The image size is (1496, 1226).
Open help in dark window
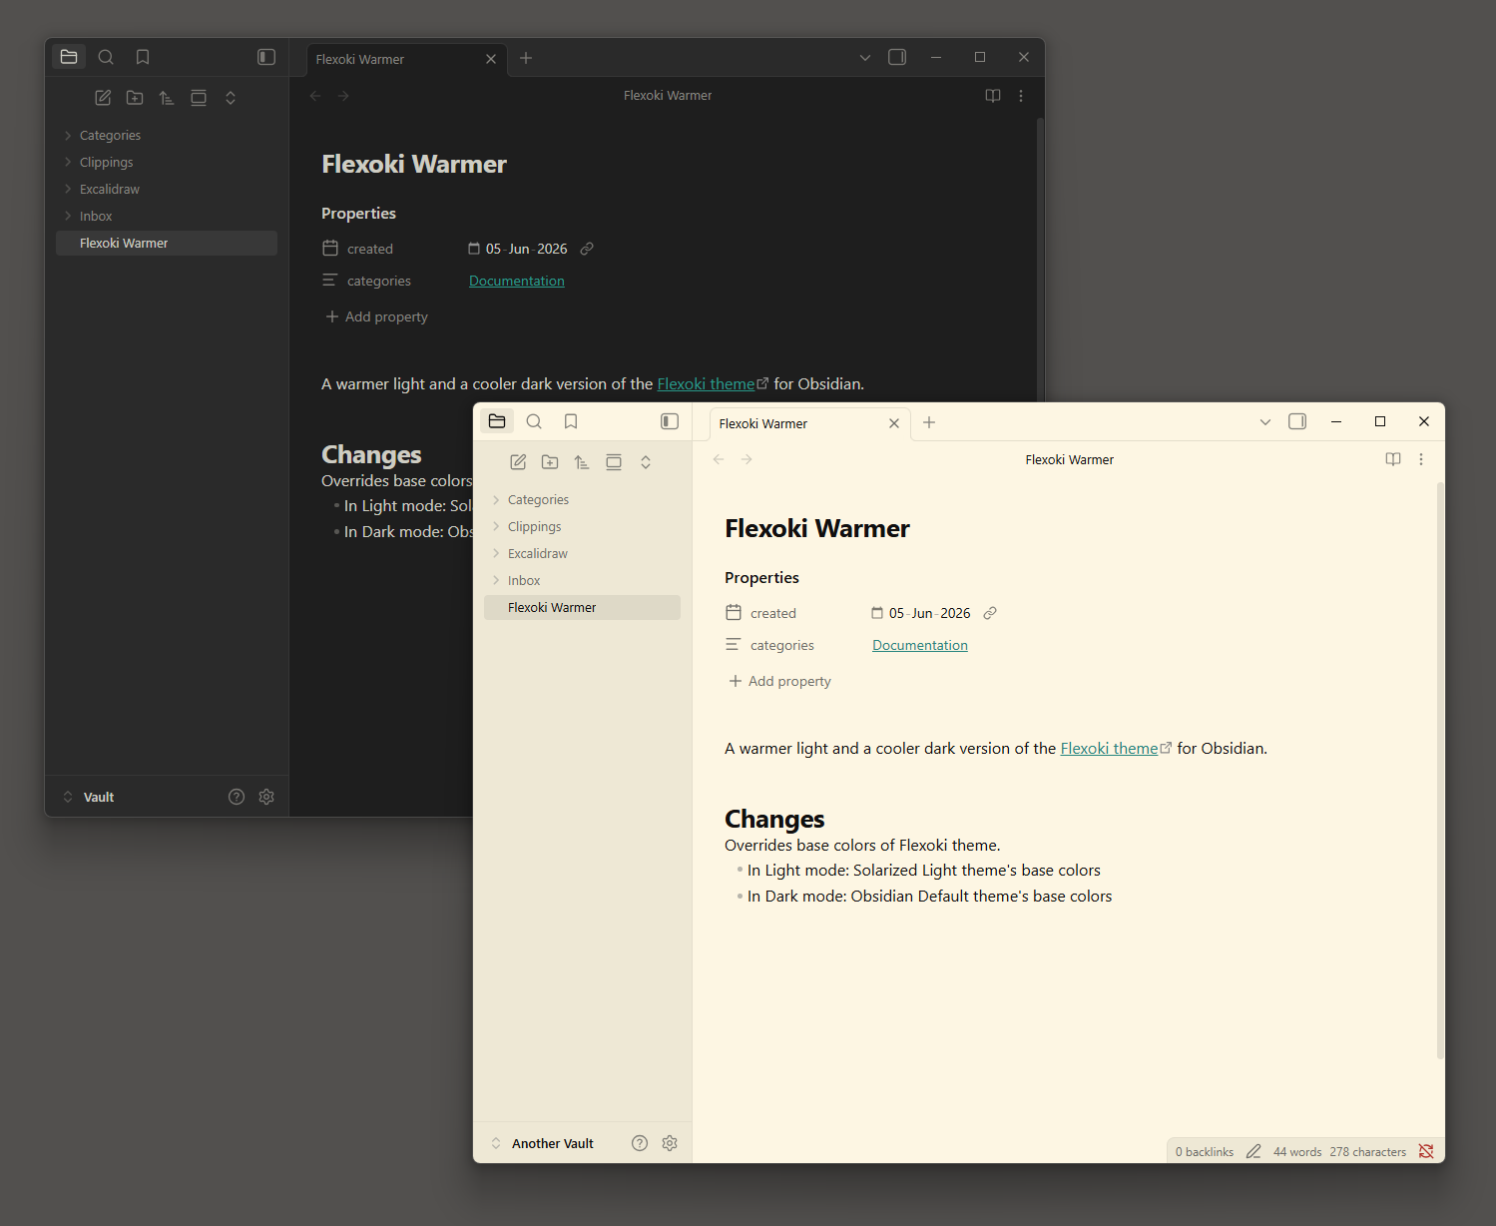point(237,797)
